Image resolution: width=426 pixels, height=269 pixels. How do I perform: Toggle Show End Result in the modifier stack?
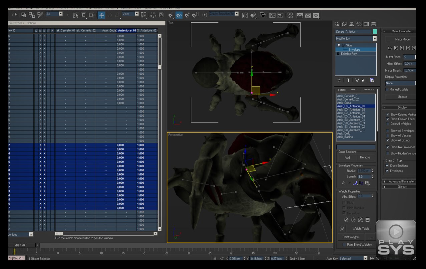click(x=348, y=80)
